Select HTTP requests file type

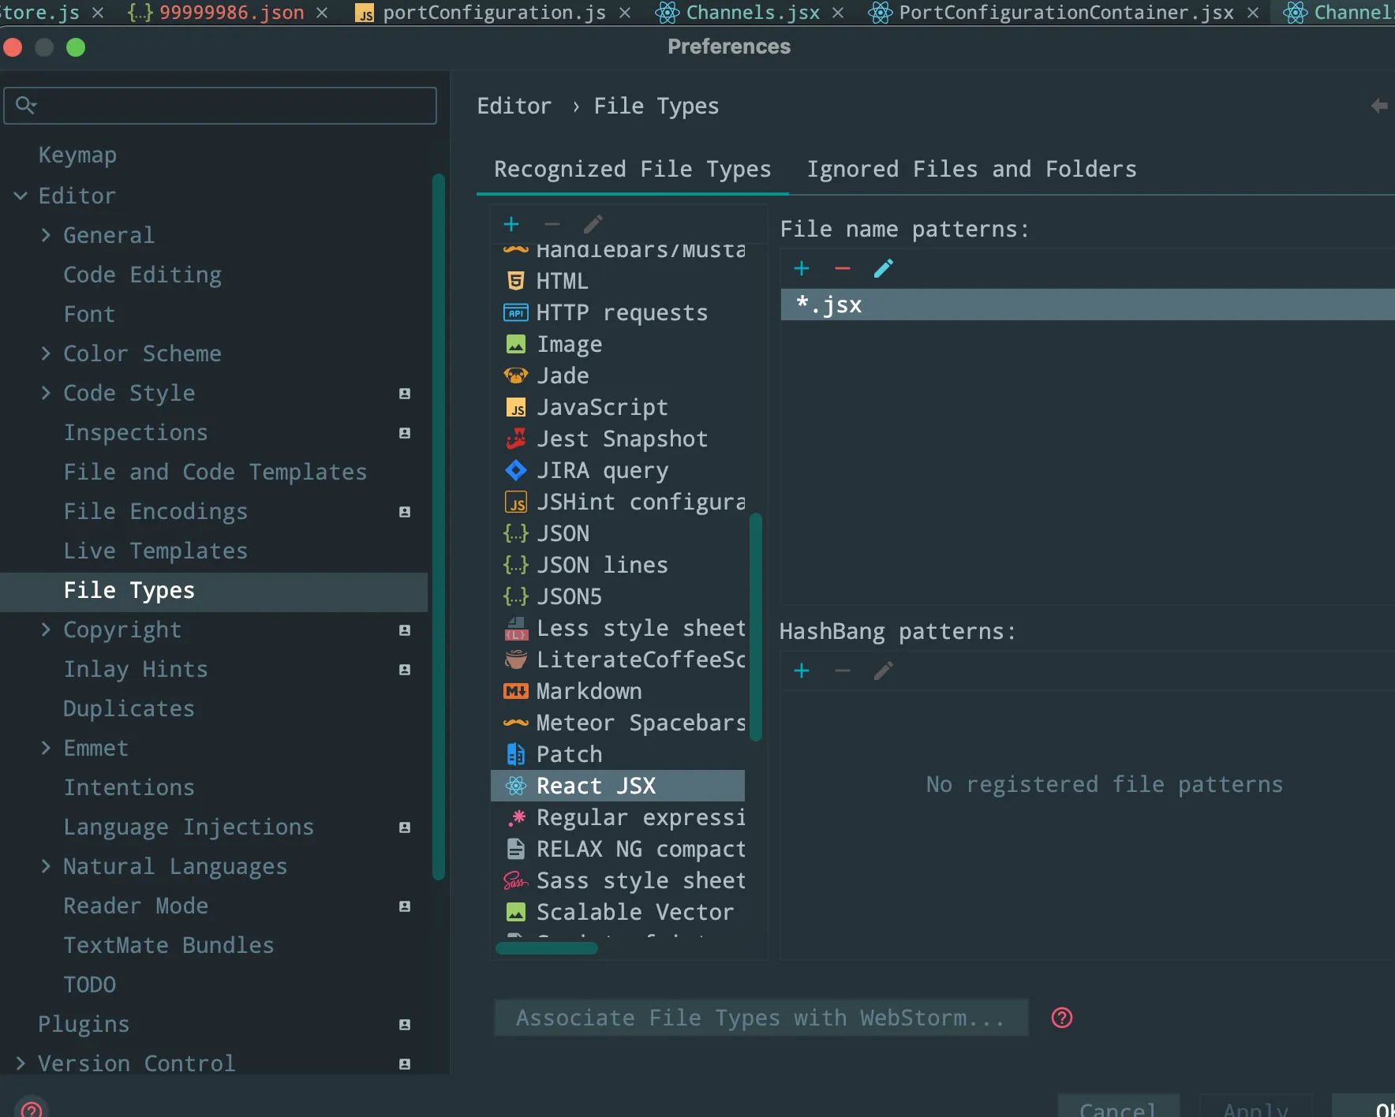(x=618, y=312)
